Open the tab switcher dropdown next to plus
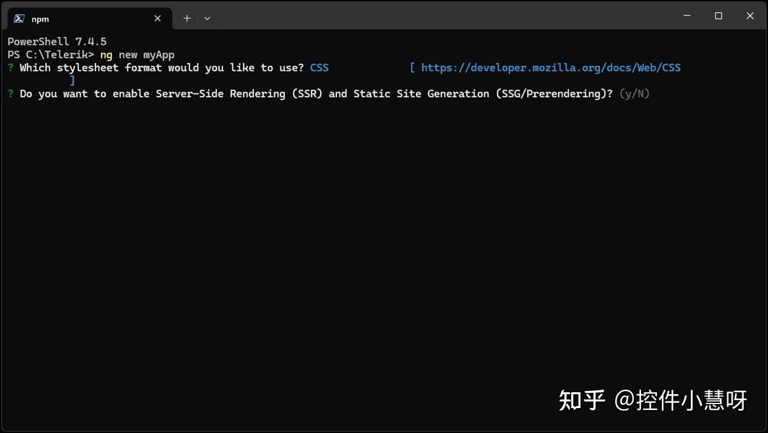The image size is (768, 433). click(x=207, y=18)
